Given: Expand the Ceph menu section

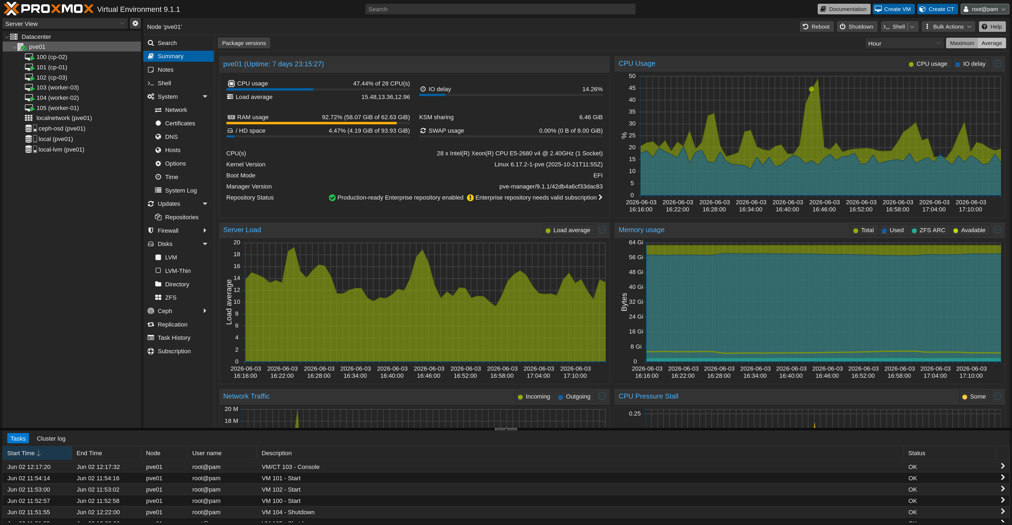Looking at the screenshot, I should click(205, 311).
